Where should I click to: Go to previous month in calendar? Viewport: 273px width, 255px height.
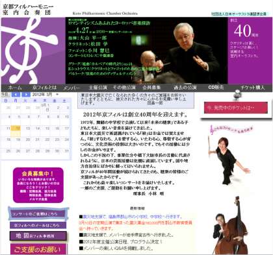[x=16, y=95]
